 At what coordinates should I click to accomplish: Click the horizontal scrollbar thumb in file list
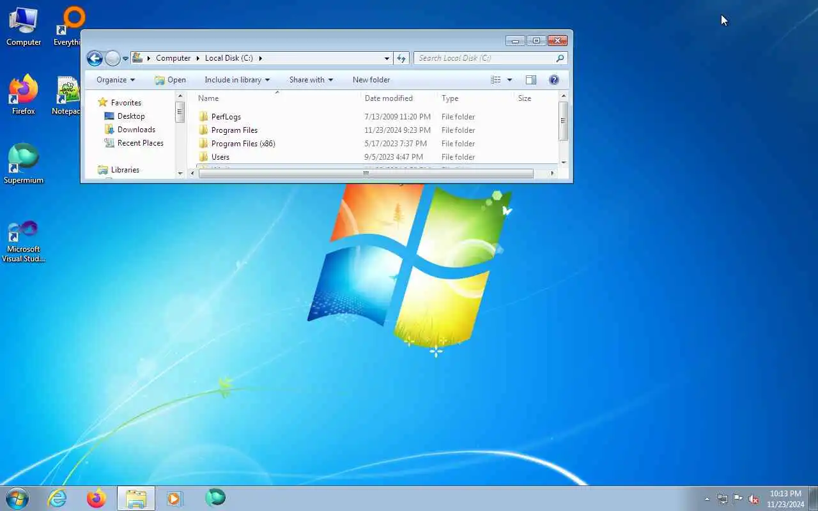366,173
